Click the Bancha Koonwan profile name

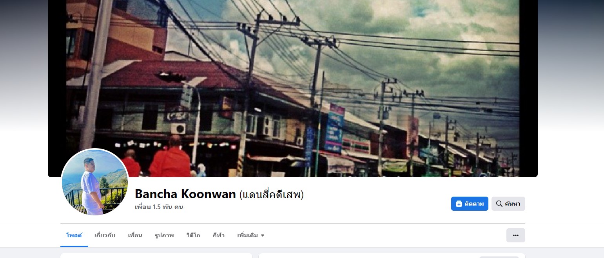(185, 194)
